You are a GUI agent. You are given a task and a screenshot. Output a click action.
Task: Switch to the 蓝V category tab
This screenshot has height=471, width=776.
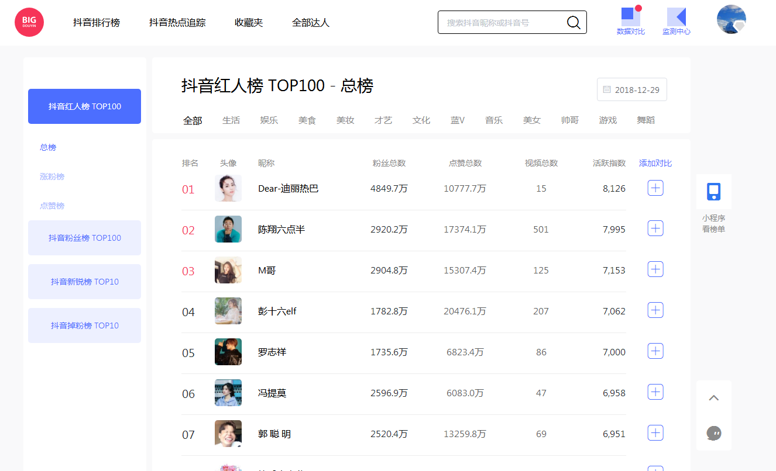[x=458, y=120]
